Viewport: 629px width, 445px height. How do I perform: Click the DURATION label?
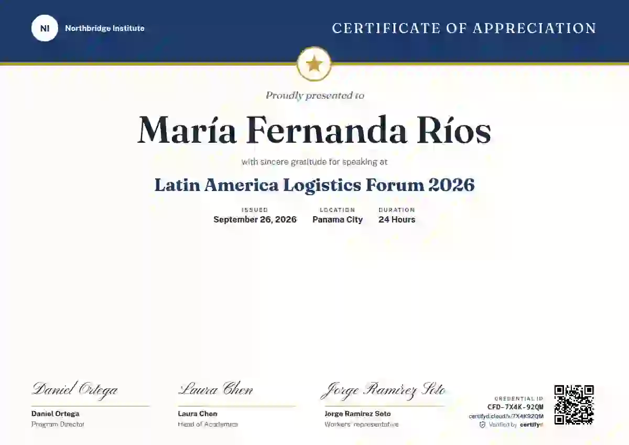397,210
